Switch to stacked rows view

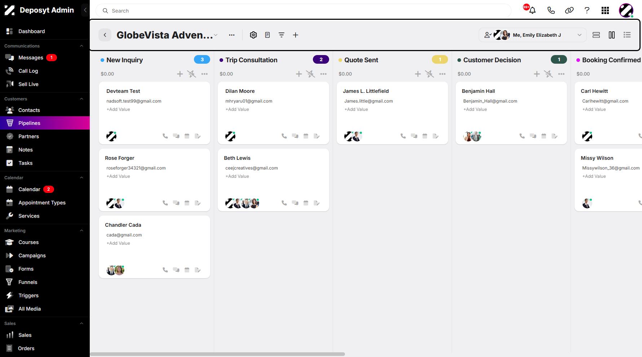pyautogui.click(x=596, y=35)
